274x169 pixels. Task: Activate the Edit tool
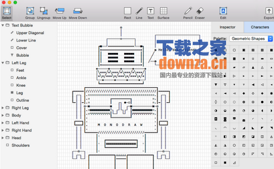click(x=223, y=13)
